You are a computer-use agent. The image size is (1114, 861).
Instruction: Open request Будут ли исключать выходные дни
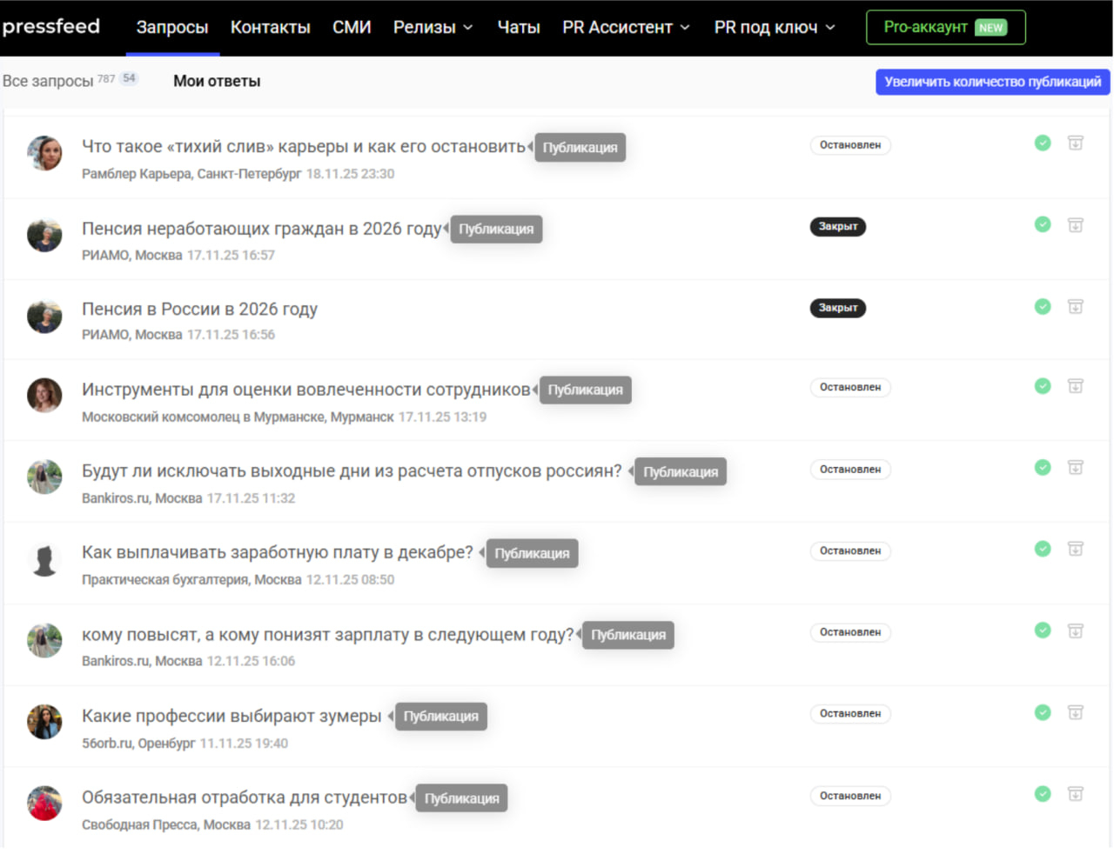tap(352, 471)
